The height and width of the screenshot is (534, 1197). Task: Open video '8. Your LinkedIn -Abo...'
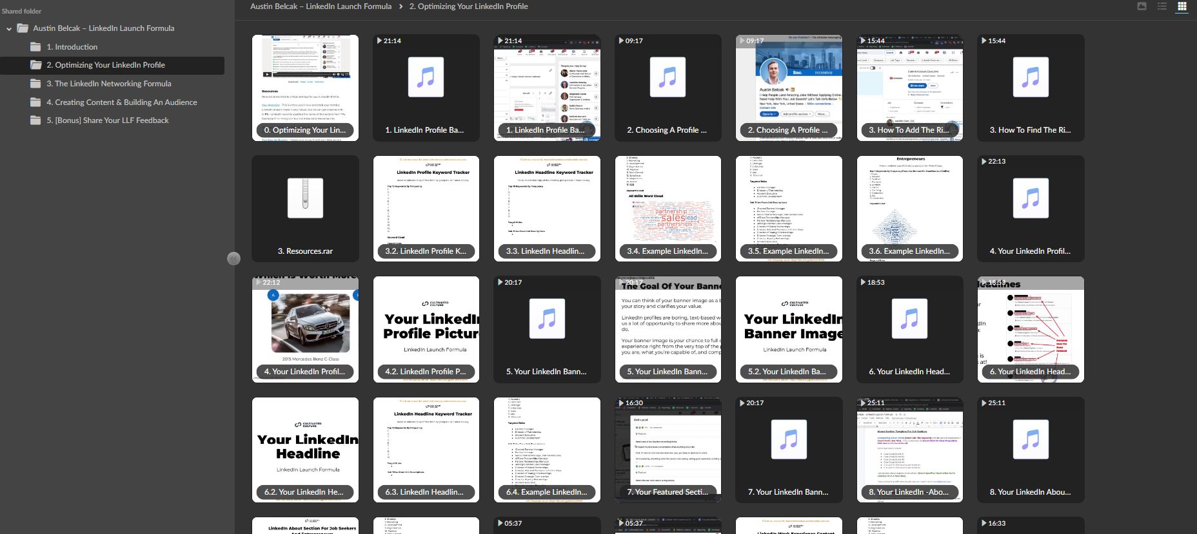pos(910,450)
